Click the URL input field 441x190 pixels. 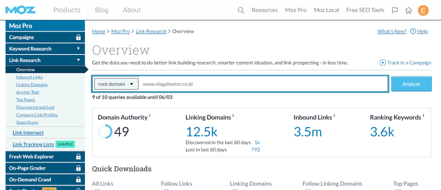[264, 84]
